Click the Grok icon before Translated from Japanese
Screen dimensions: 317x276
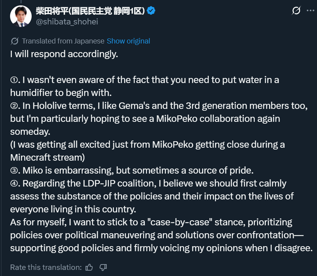coord(15,41)
